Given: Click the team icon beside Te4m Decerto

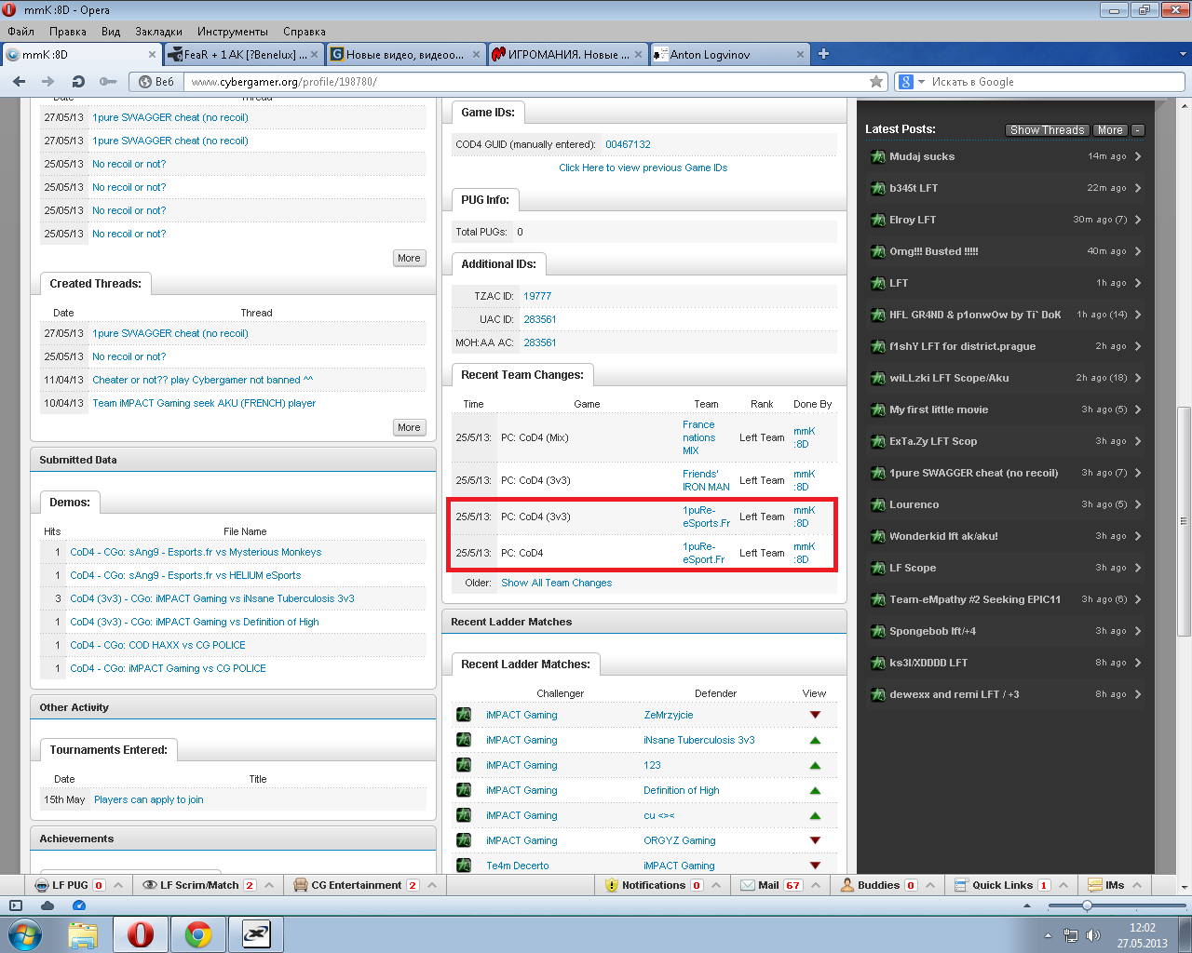Looking at the screenshot, I should click(x=464, y=866).
